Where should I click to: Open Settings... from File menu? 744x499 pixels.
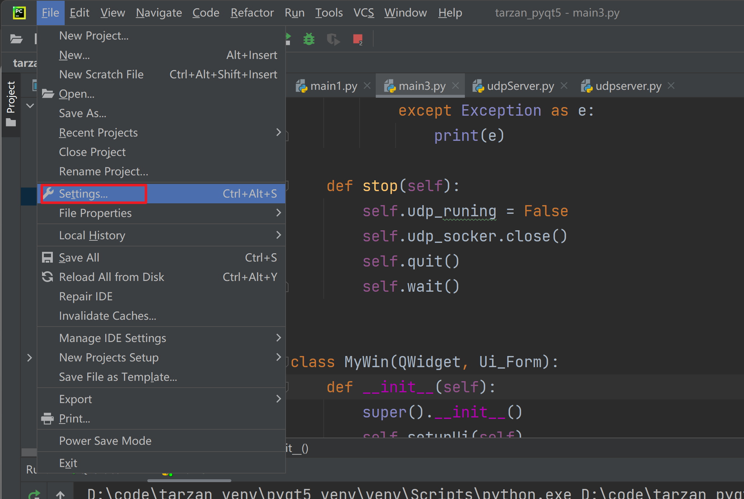pyautogui.click(x=161, y=194)
